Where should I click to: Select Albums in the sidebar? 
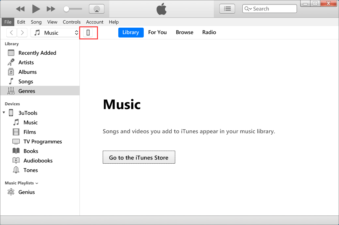pyautogui.click(x=40, y=72)
